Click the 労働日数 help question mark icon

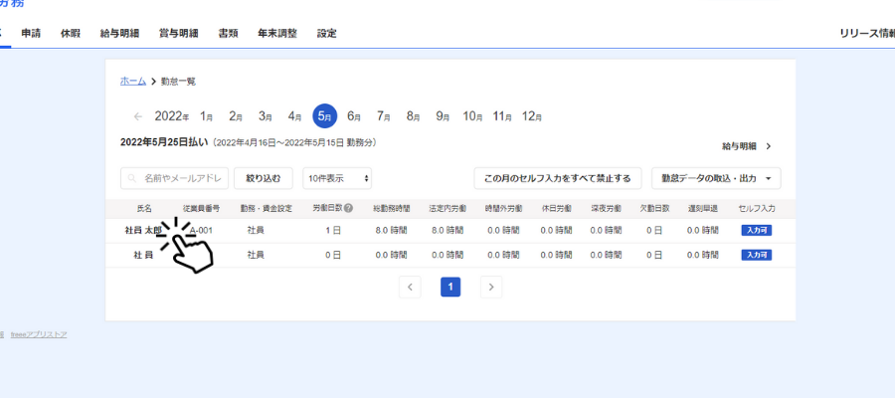coord(348,208)
